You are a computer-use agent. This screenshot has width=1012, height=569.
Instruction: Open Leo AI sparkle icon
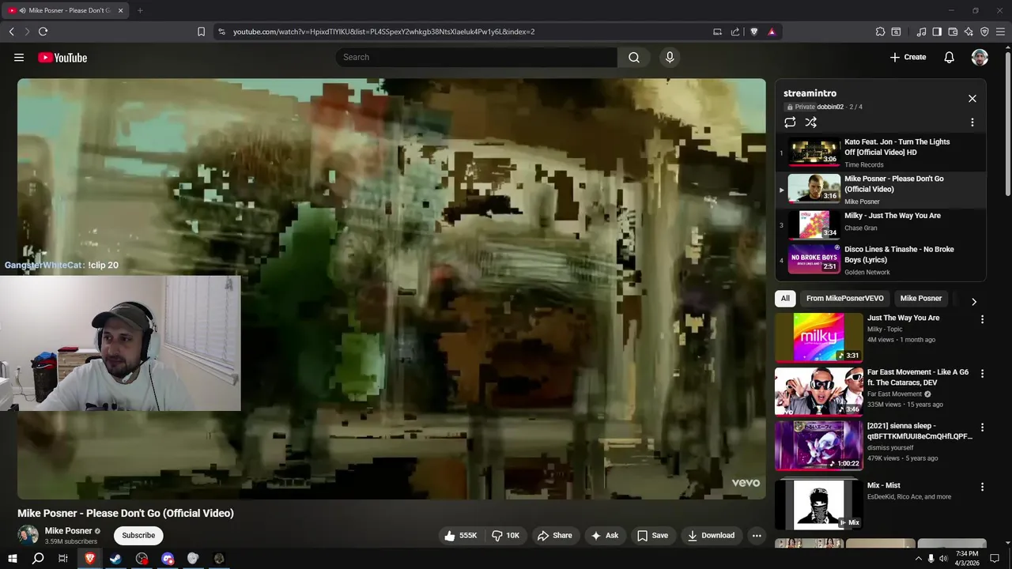coord(969,32)
